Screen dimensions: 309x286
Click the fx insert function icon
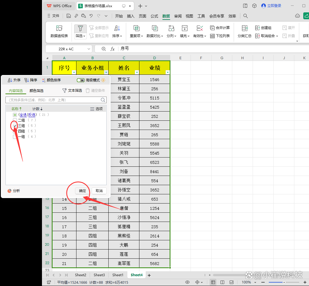coord(112,49)
